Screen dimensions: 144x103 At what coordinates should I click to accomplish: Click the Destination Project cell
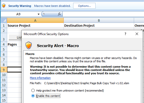point(99,25)
